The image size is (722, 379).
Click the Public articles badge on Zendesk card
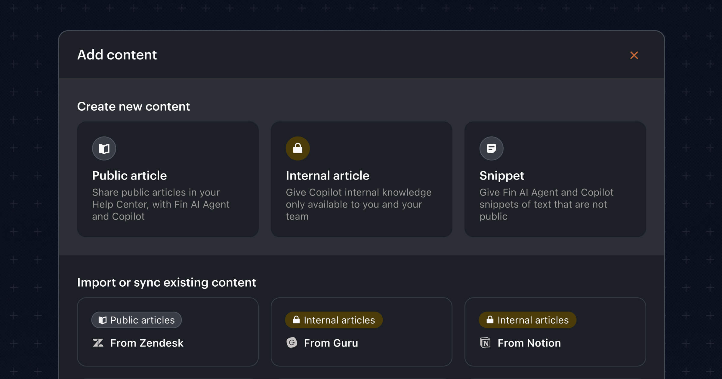(137, 320)
